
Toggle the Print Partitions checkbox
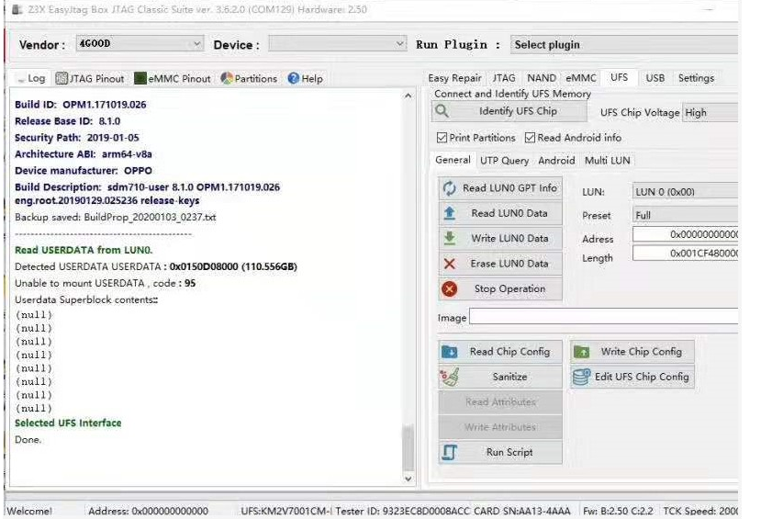point(442,138)
